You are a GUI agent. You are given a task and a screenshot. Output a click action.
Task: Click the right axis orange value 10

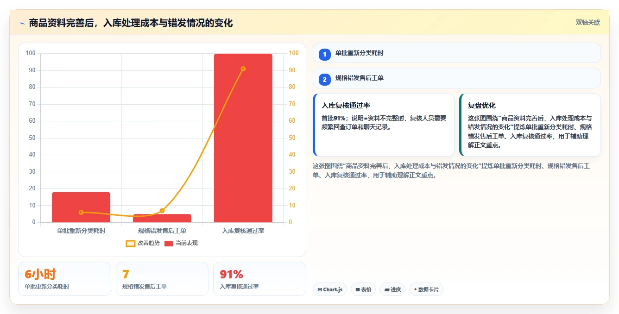(291, 205)
